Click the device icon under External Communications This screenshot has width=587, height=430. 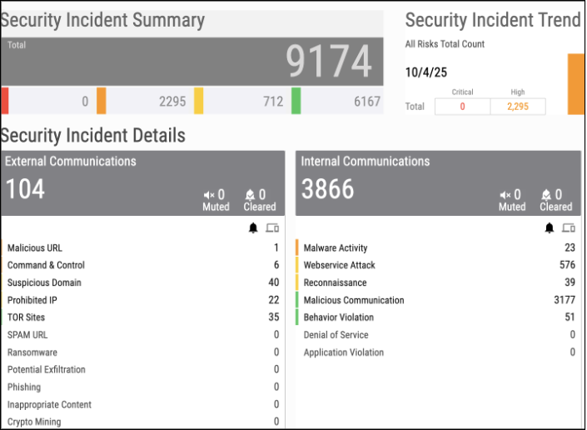pyautogui.click(x=272, y=227)
